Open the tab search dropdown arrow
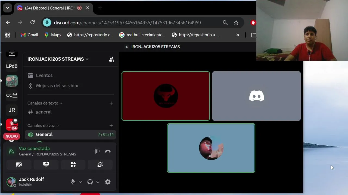348x195 pixels. 8,8
